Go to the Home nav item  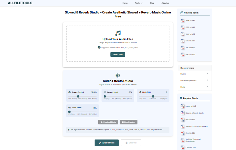125,3
